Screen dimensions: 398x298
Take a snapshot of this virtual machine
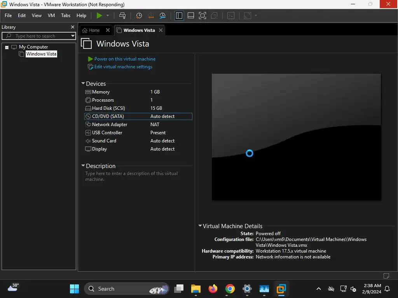point(139,16)
